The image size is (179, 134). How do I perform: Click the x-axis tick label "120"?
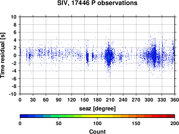click(x=72, y=100)
